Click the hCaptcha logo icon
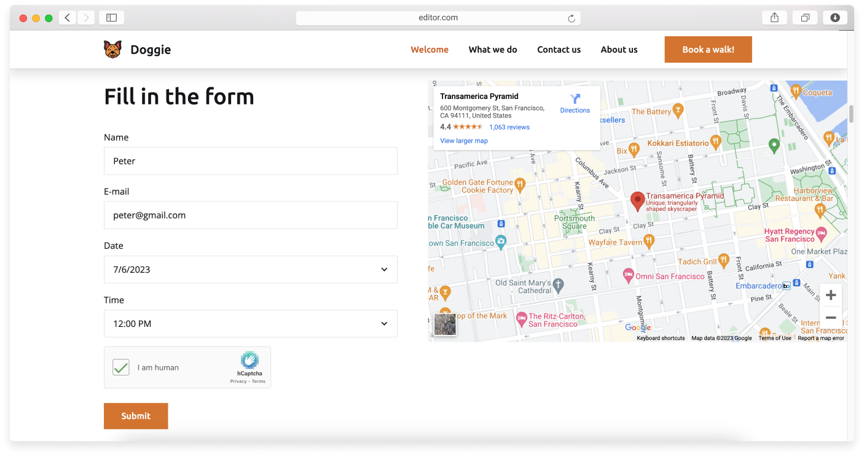Screen dimensions: 864x456 pyautogui.click(x=249, y=360)
